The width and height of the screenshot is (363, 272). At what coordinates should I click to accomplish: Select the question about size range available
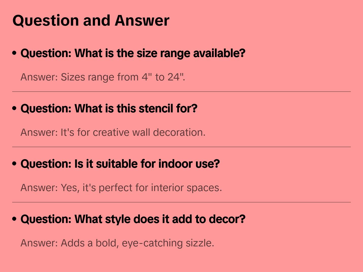tap(133, 53)
